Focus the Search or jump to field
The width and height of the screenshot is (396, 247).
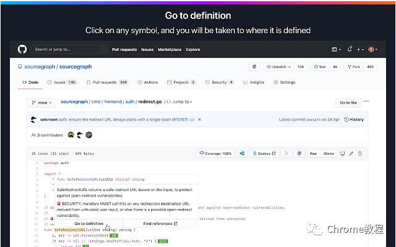70,49
